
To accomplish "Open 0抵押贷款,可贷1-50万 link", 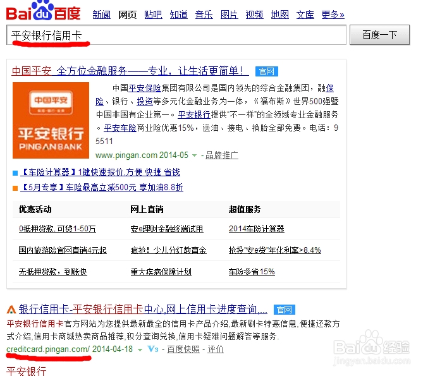I will [58, 229].
